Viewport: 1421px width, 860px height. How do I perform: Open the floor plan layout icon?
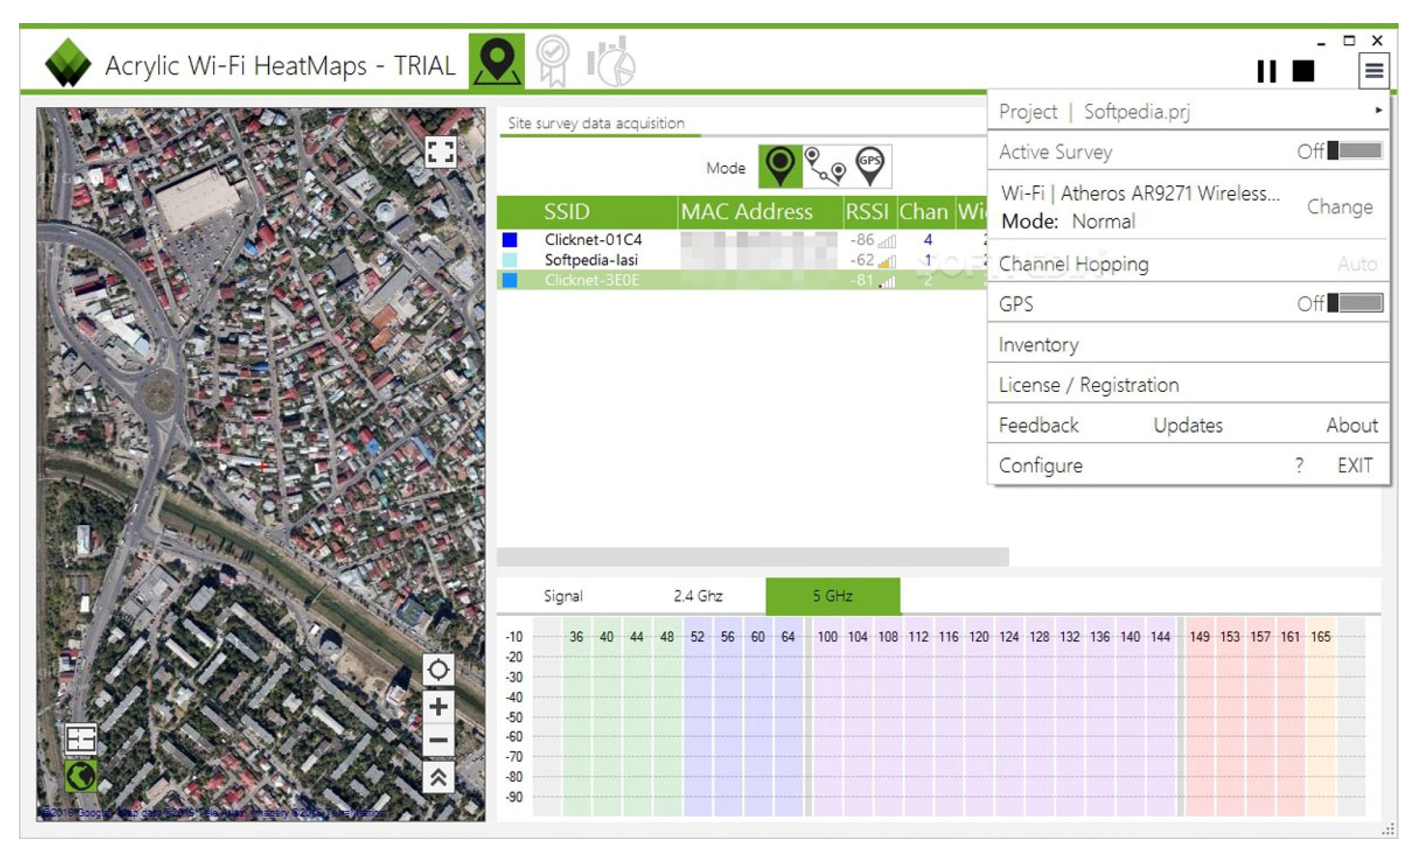coord(81,739)
